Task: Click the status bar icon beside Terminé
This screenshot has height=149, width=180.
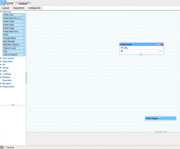Action: point(2,147)
